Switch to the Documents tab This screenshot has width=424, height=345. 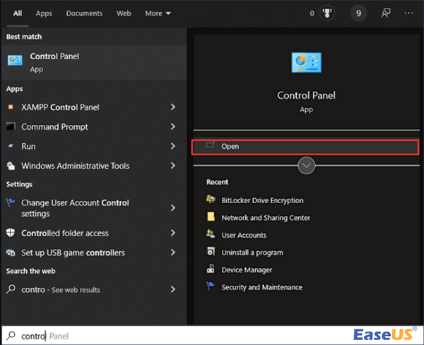(x=84, y=13)
